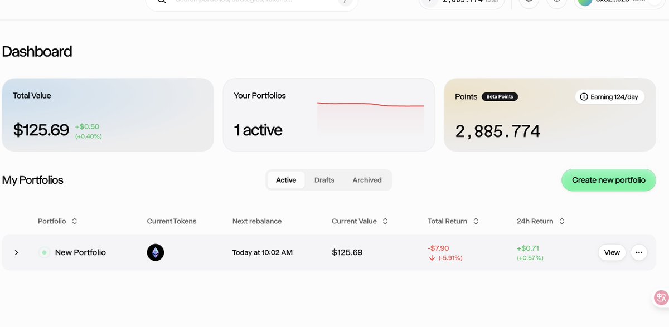Sort by Total Return column arrows
This screenshot has width=669, height=327.
tap(476, 221)
